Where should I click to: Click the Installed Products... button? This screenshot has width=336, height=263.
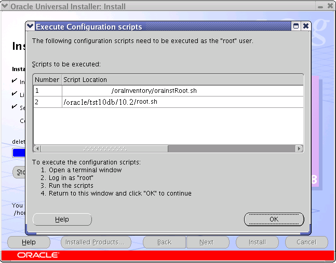(x=96, y=242)
